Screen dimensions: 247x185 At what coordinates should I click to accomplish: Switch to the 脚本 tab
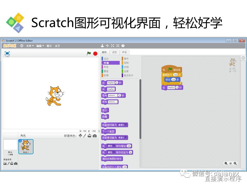click(104, 52)
